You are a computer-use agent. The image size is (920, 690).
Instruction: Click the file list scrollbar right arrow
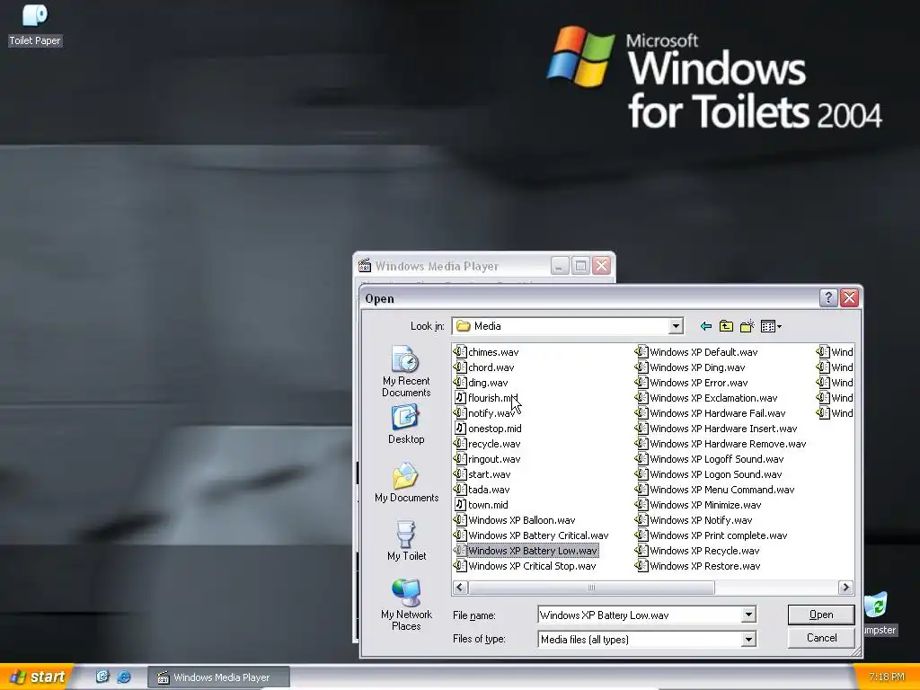tap(845, 588)
